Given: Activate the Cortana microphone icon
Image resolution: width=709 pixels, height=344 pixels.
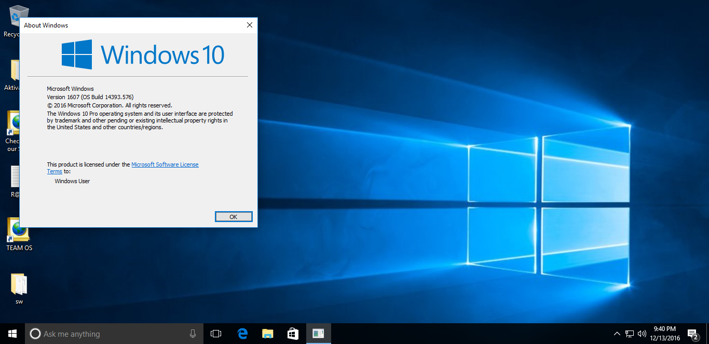Looking at the screenshot, I should click(193, 334).
